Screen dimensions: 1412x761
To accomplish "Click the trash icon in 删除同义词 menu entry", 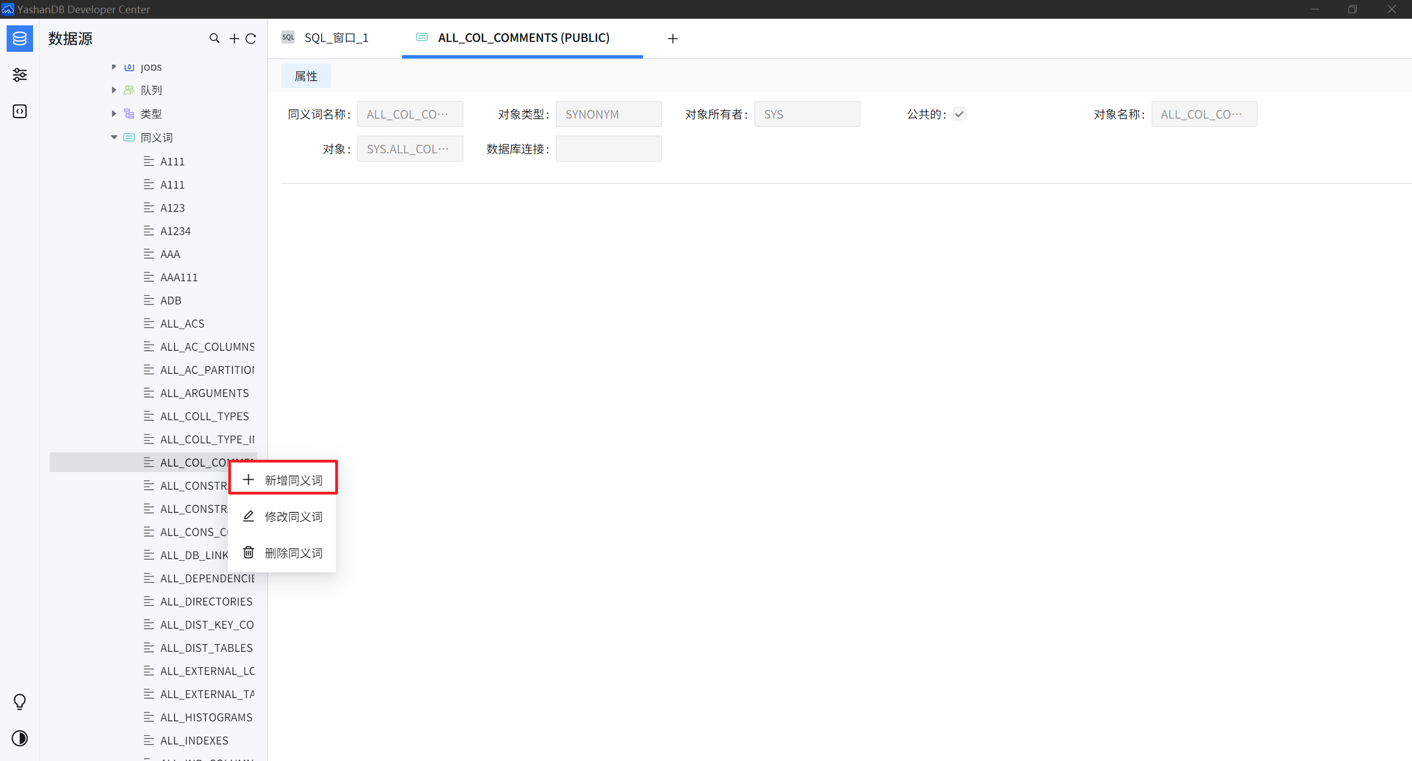I will pos(249,553).
